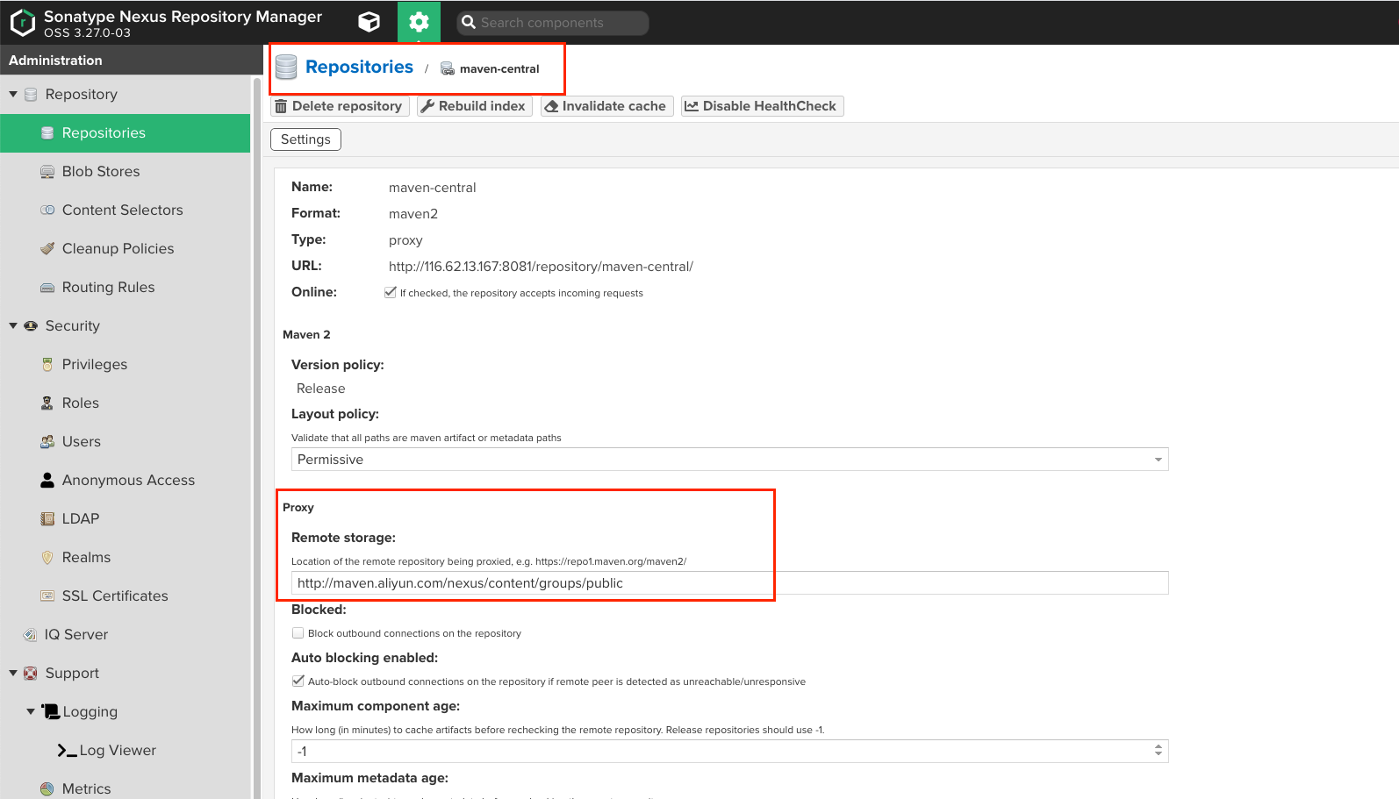Collapse the Security tree section
Screen dimensions: 1399x799
point(13,325)
